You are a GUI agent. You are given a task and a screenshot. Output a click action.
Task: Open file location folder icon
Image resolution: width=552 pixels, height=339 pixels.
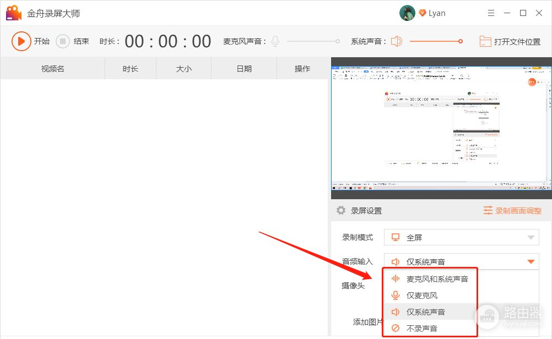tap(485, 41)
